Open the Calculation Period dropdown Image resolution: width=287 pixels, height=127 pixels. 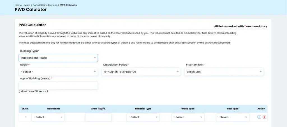pyautogui.click(x=141, y=72)
